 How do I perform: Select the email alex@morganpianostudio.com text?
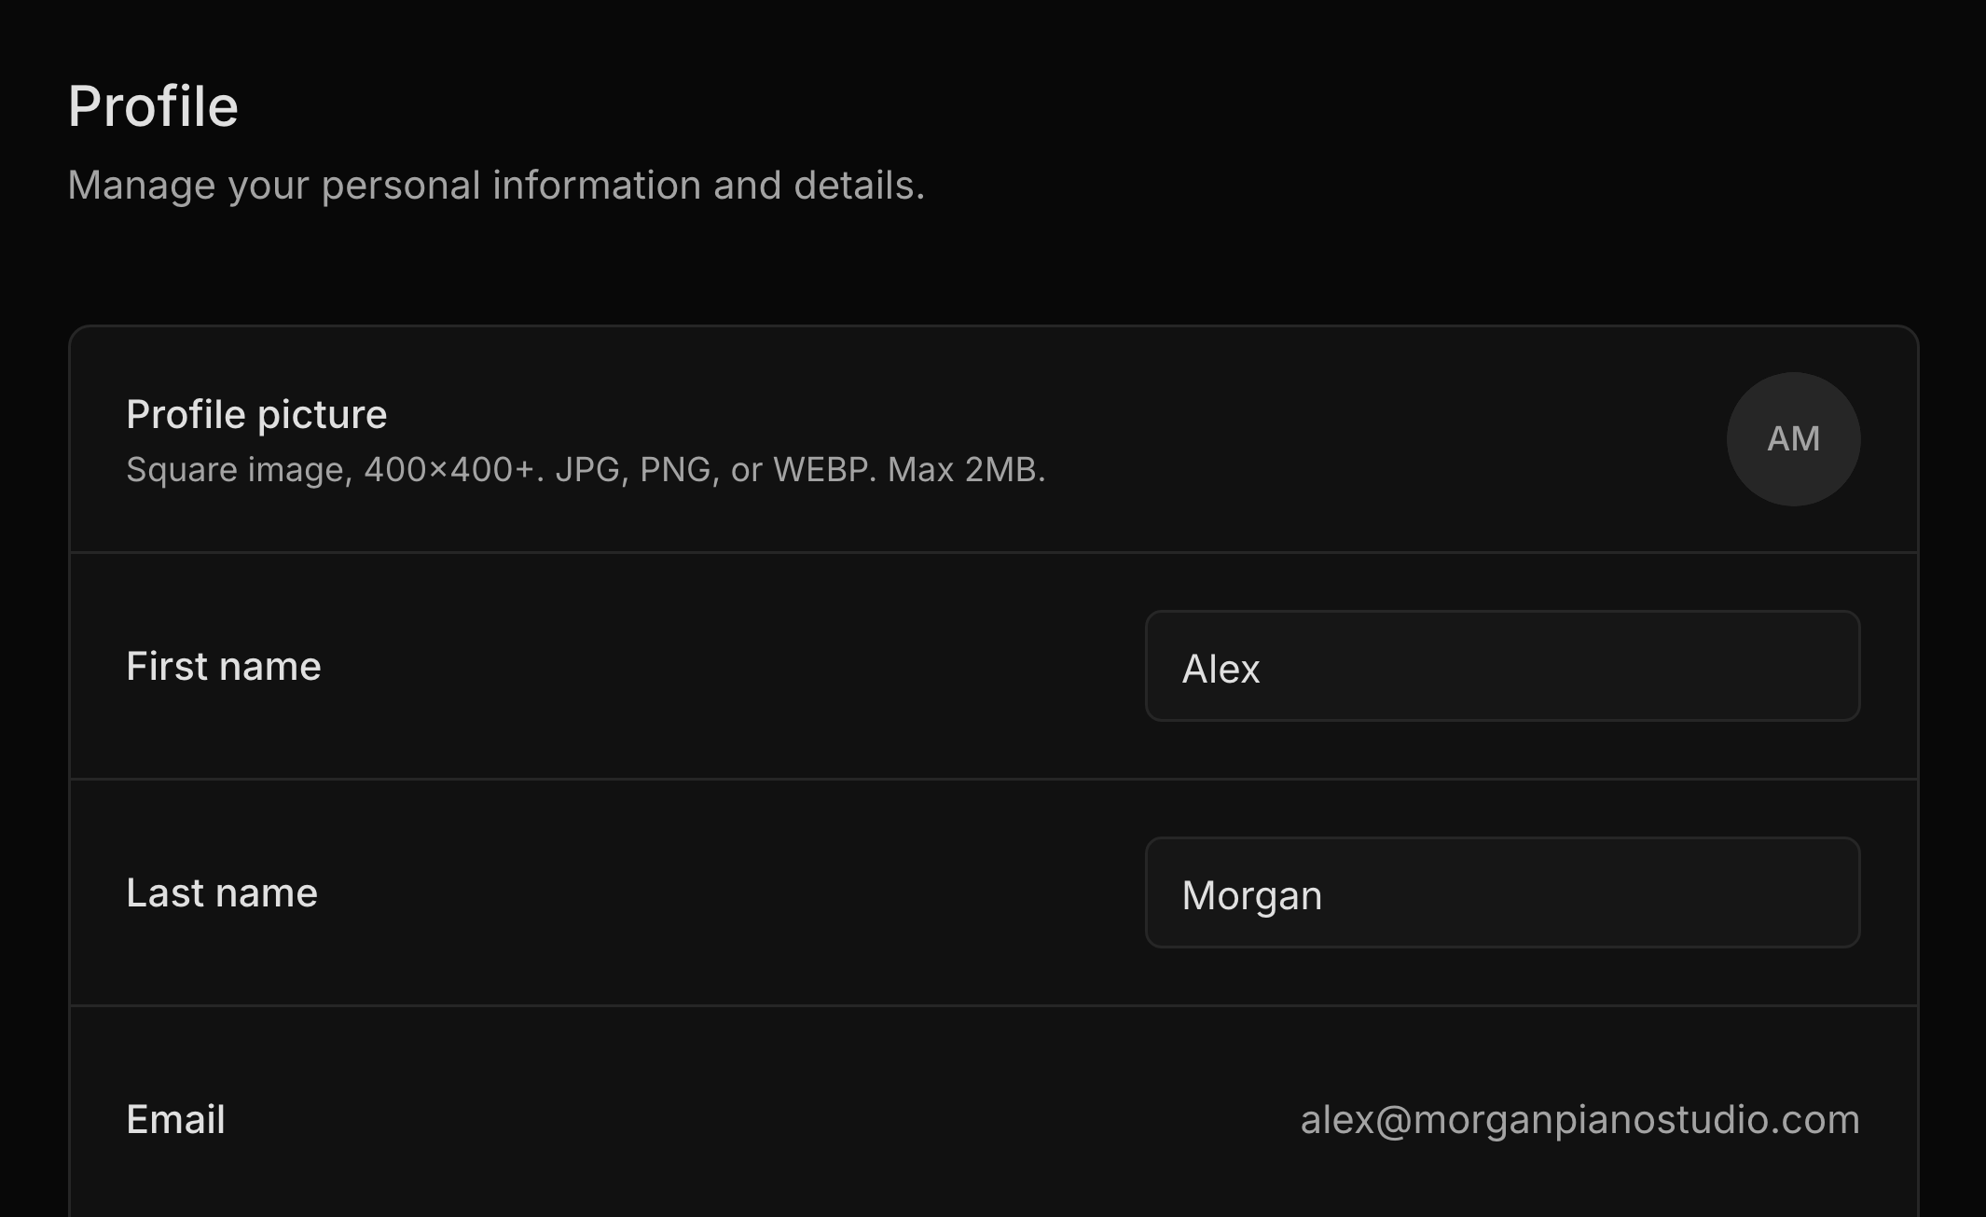pyautogui.click(x=1579, y=1119)
